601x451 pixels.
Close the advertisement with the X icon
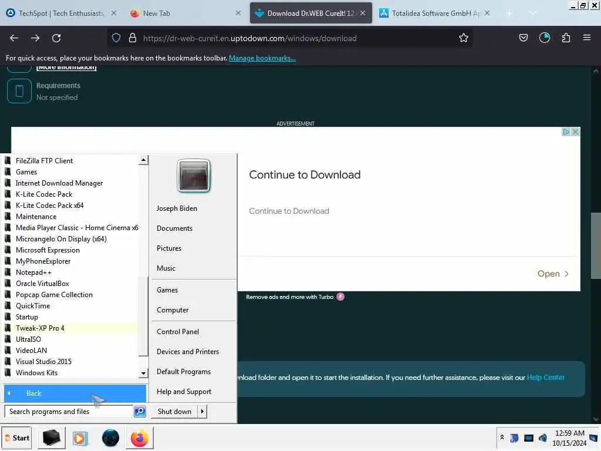(x=575, y=132)
